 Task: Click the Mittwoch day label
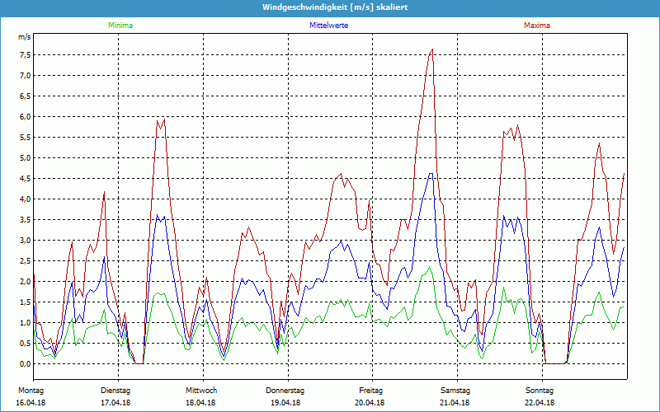(x=201, y=391)
